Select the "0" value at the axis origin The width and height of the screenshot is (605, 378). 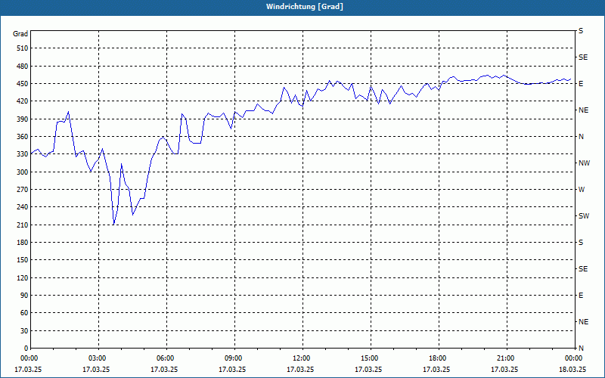tap(26, 349)
